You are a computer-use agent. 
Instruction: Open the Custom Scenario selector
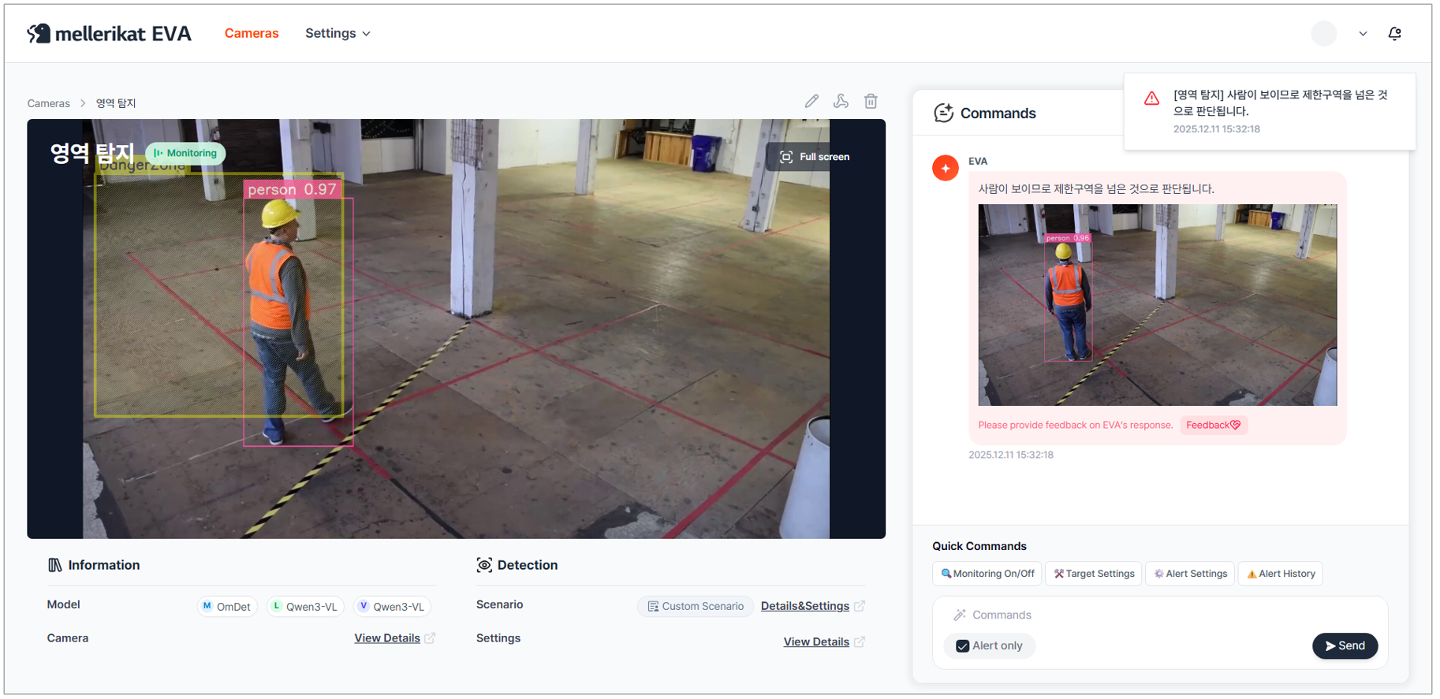pos(696,607)
